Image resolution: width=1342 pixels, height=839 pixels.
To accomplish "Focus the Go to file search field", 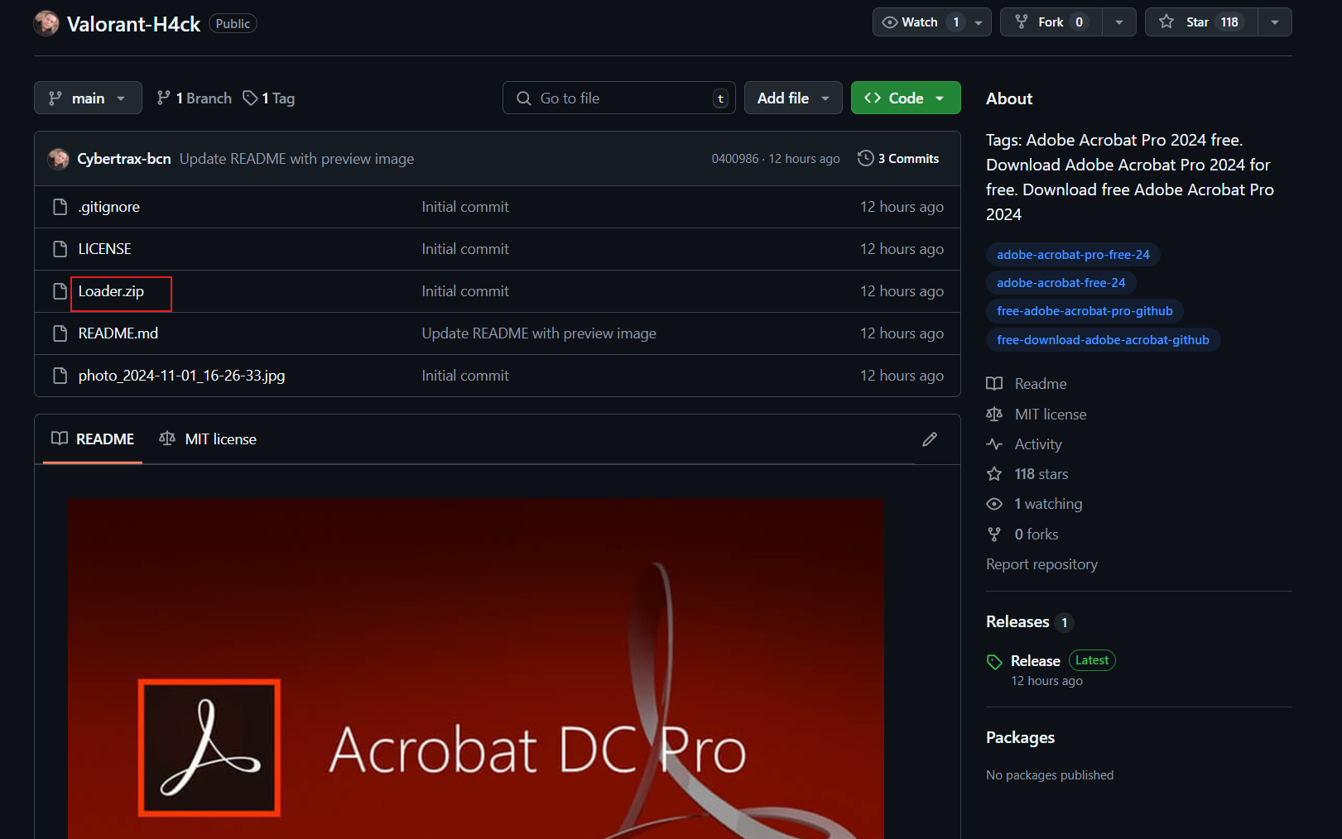I will click(618, 98).
